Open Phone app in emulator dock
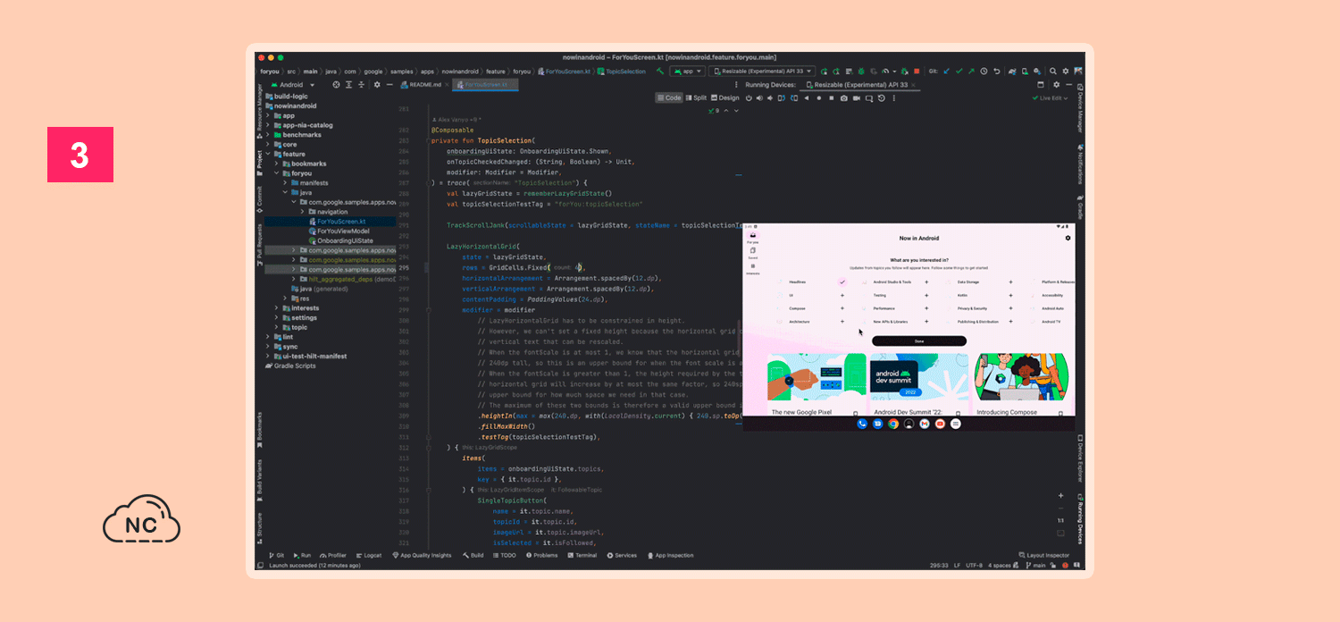This screenshot has width=1340, height=622. coord(861,424)
